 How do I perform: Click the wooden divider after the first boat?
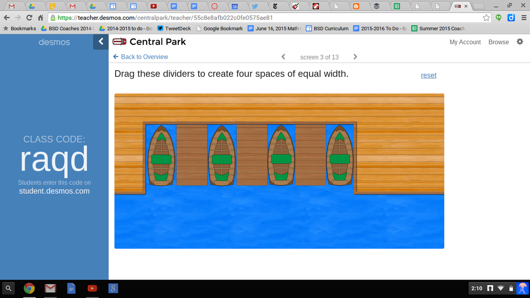pyautogui.click(x=192, y=155)
